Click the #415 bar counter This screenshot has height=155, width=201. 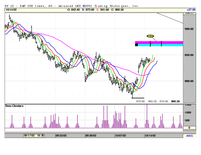point(190,136)
